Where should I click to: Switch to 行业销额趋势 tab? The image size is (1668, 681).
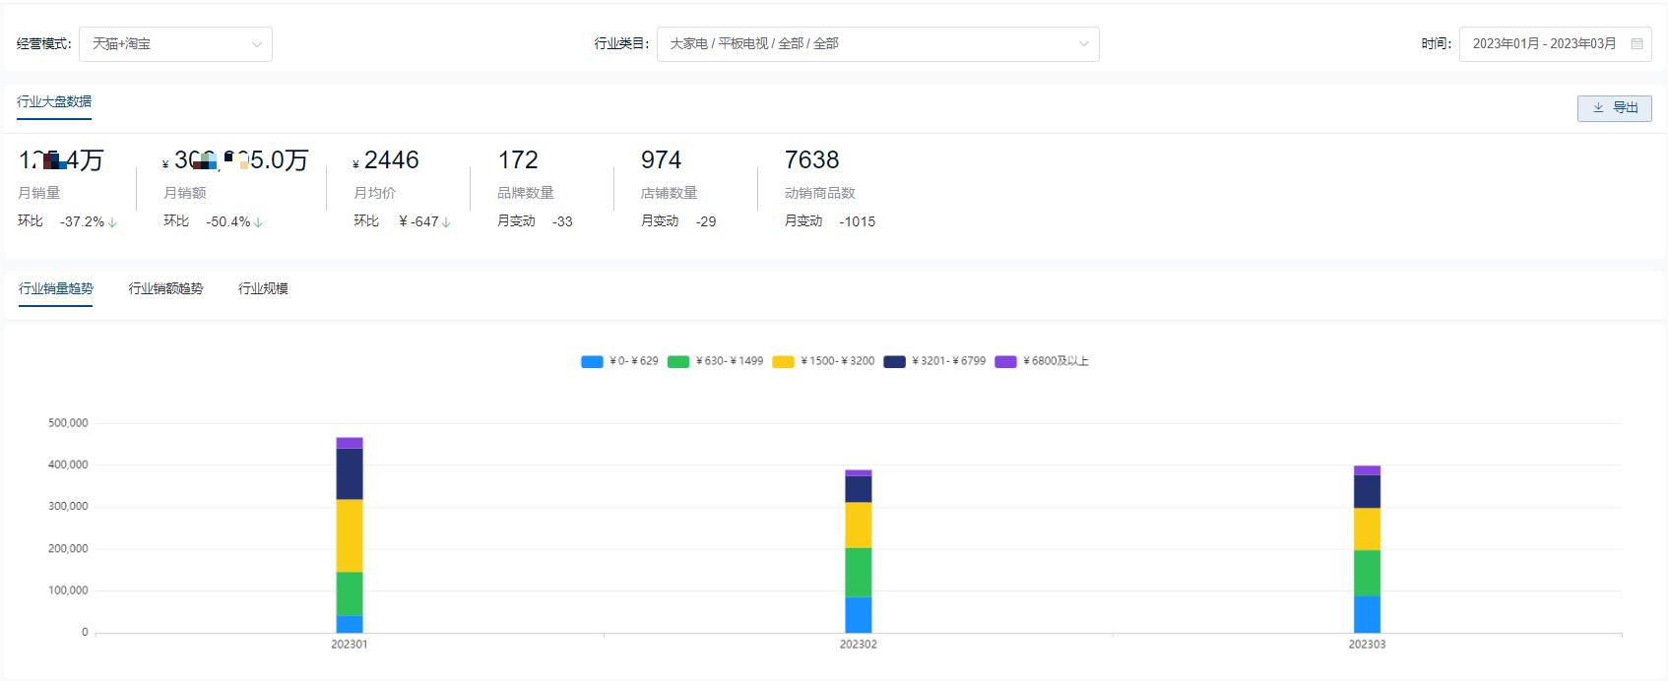coord(165,288)
